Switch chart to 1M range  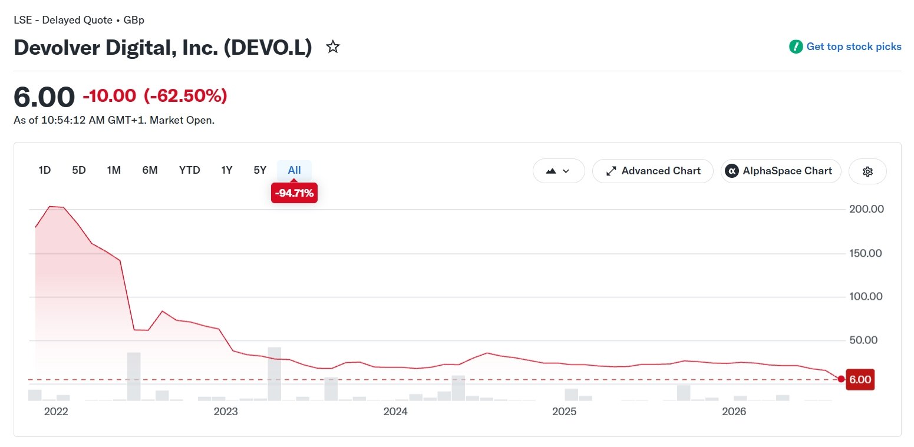pos(114,170)
